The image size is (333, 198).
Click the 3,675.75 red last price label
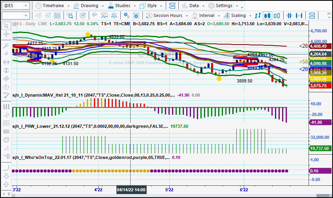(320, 86)
